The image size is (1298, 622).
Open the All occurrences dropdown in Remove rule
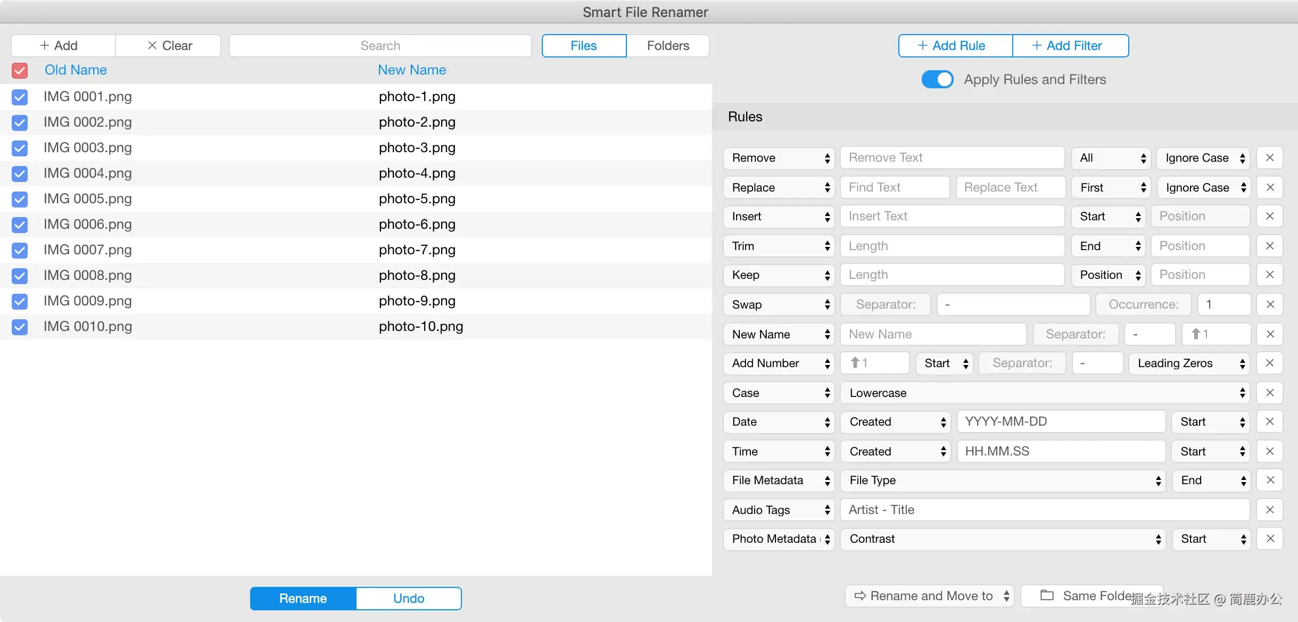(1111, 158)
